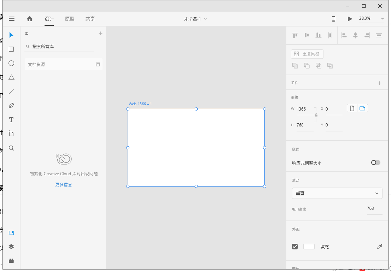Click the 搜索所有库 search field
This screenshot has height=272, width=391.
tap(59, 47)
